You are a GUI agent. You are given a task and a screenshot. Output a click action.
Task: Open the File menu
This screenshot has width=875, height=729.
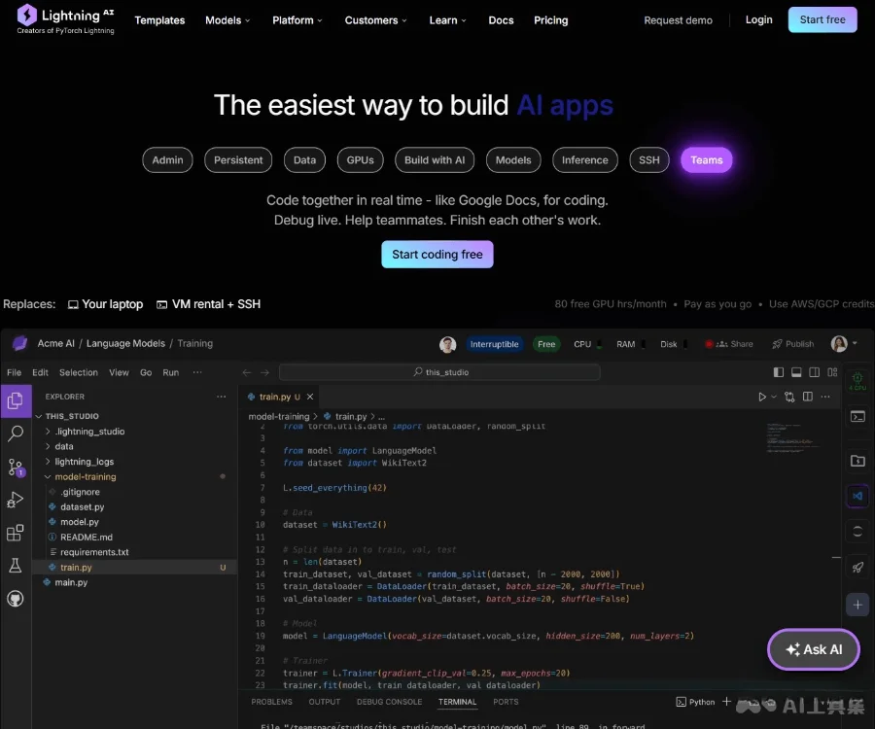pos(14,371)
